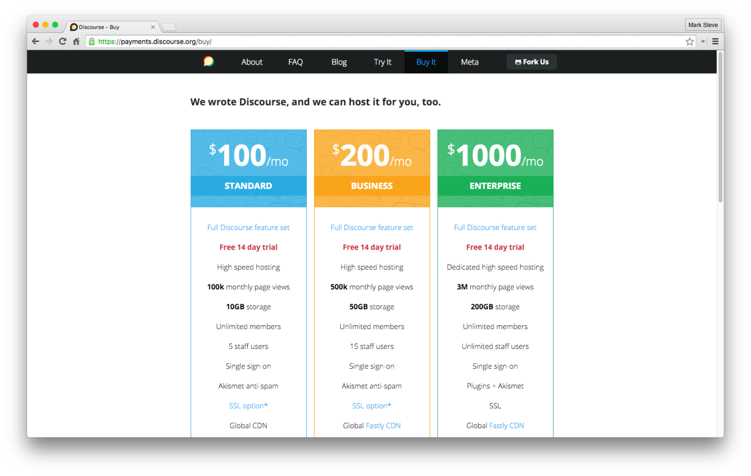Open the Mark Steve profile button

(x=703, y=25)
